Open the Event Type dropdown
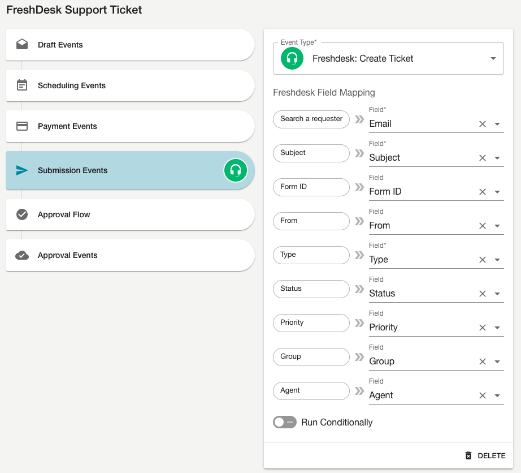This screenshot has width=521, height=473. pyautogui.click(x=493, y=58)
